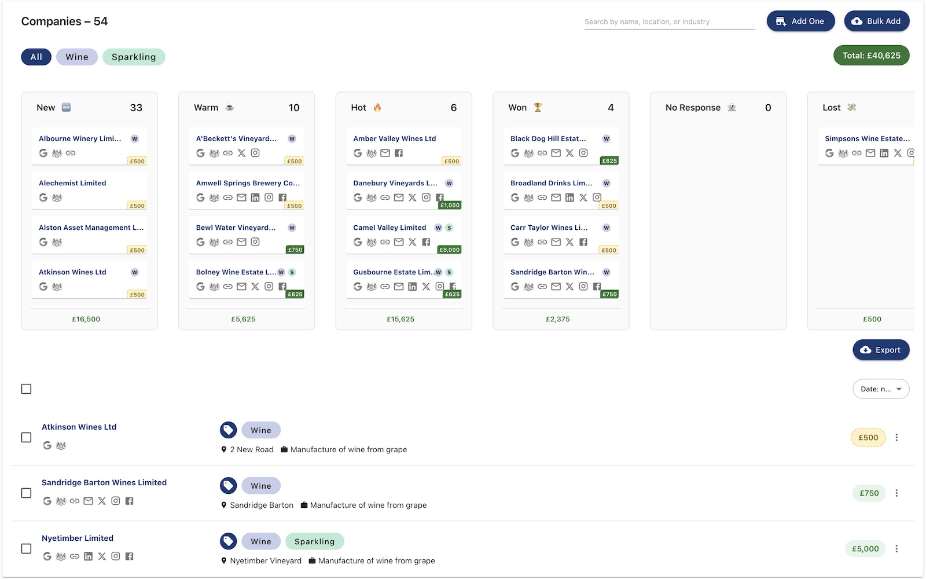Image resolution: width=926 pixels, height=579 pixels.
Task: Tick the Nyetimber Limited checkbox
Action: (x=26, y=549)
